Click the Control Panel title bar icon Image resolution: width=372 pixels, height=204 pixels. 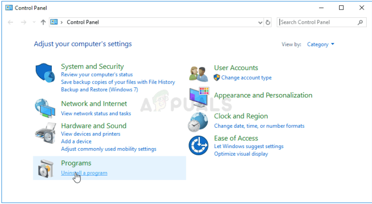(9, 8)
